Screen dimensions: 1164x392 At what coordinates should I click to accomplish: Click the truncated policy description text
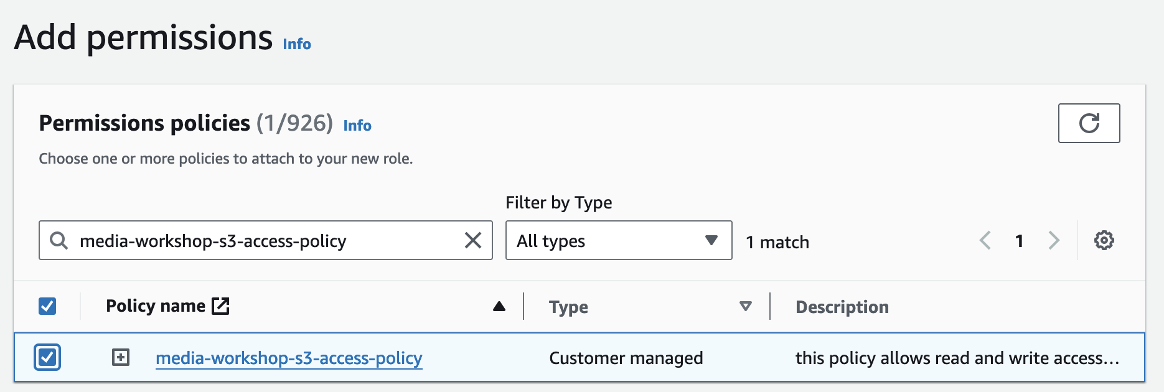pos(957,358)
